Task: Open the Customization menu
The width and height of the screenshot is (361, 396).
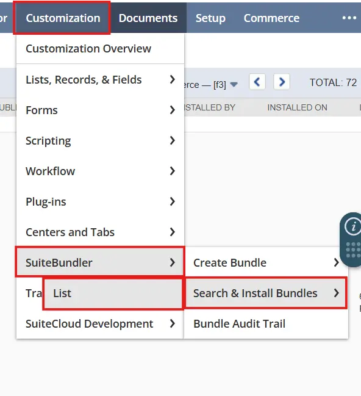Action: point(62,18)
